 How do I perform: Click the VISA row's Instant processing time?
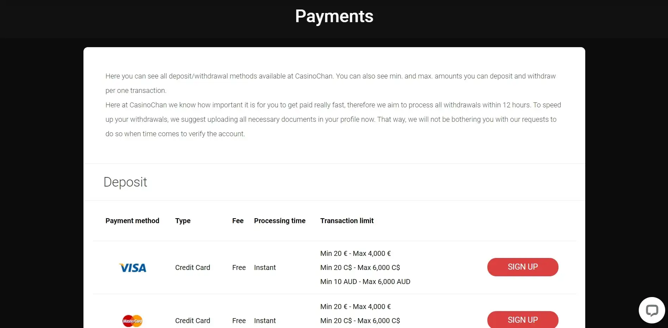tap(265, 267)
